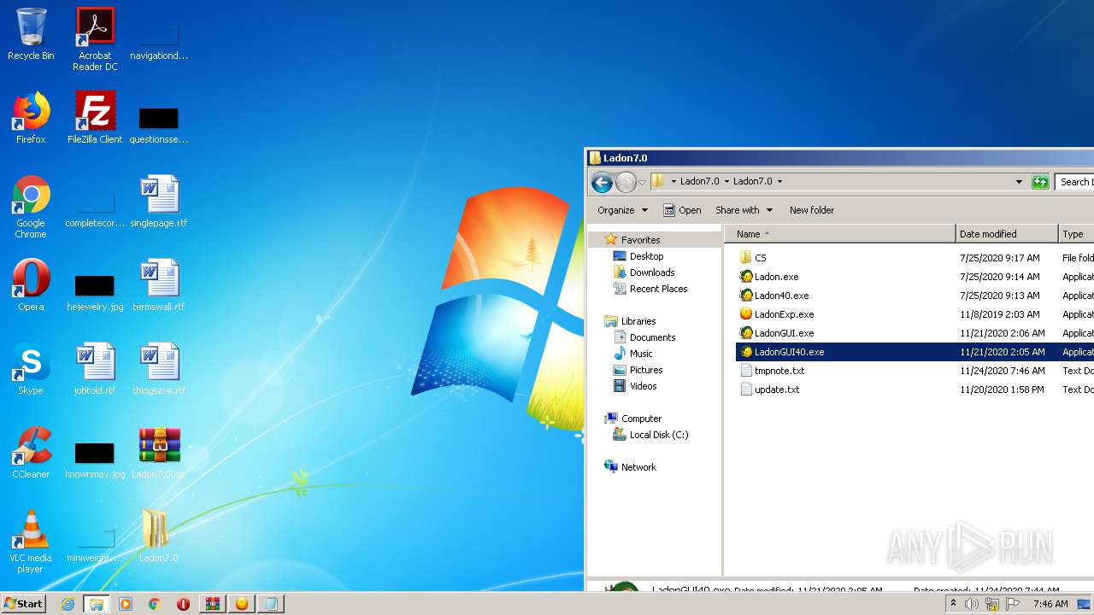The image size is (1094, 615).
Task: Select the CS folder in file list
Action: (x=760, y=258)
